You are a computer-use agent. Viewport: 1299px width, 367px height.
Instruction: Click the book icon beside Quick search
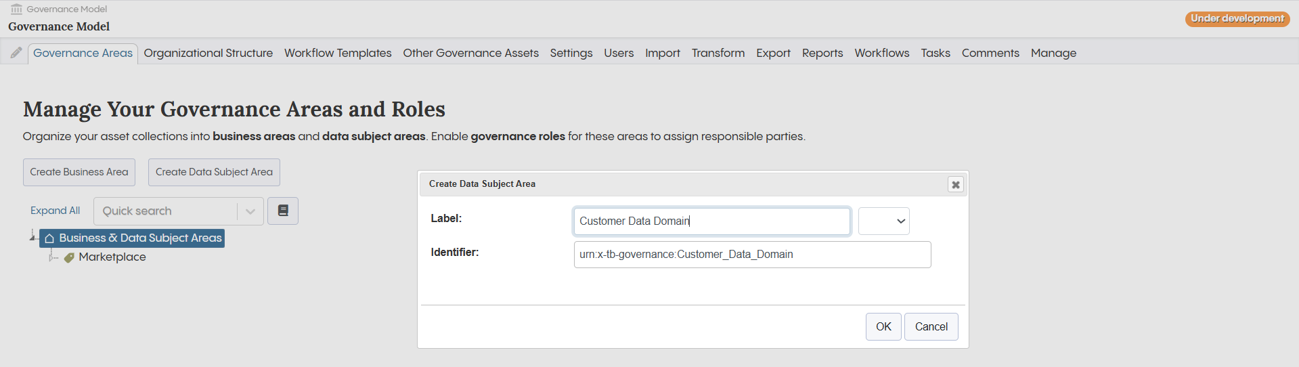(x=283, y=211)
